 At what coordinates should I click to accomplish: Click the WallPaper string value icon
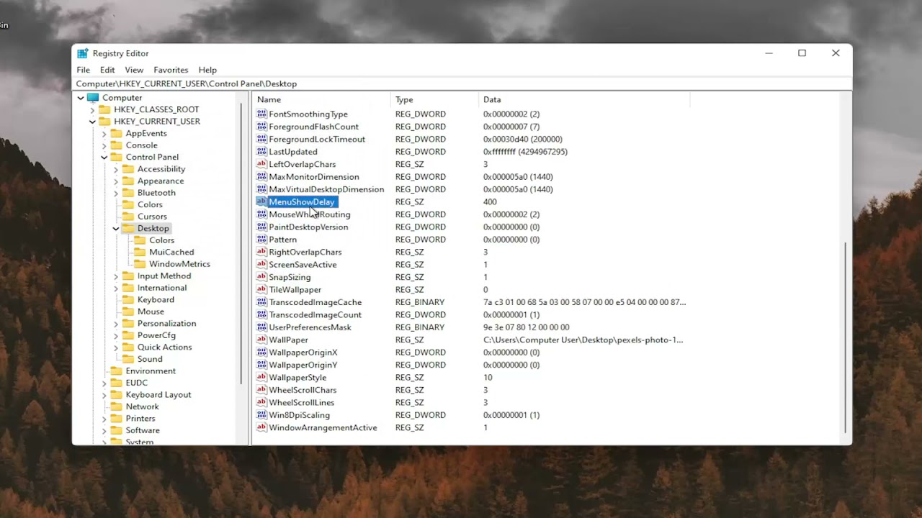[x=262, y=340]
